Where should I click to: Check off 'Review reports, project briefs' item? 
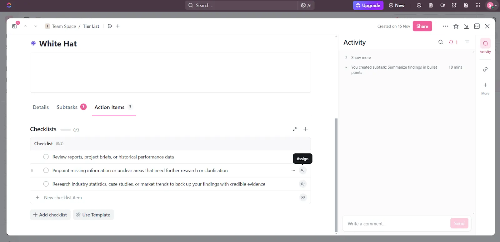46,157
